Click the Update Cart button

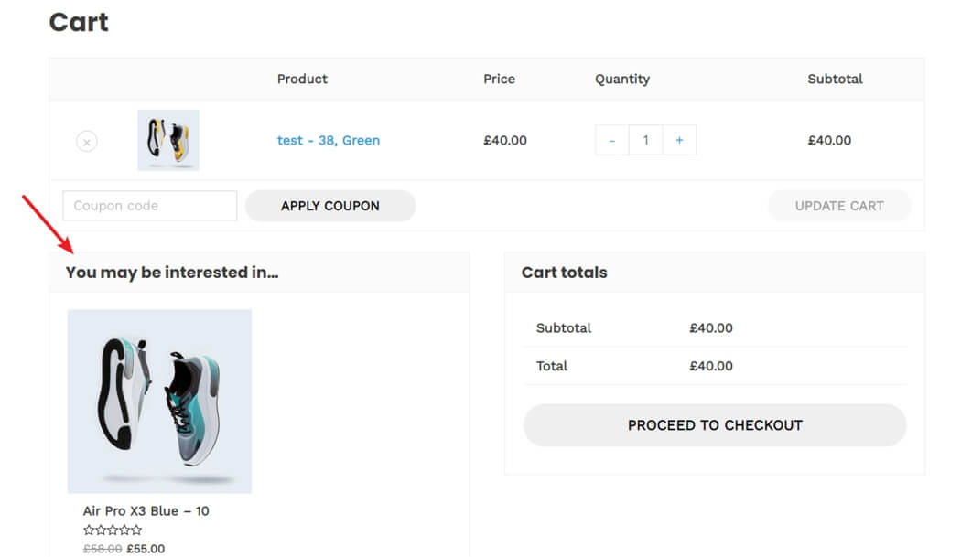838,206
